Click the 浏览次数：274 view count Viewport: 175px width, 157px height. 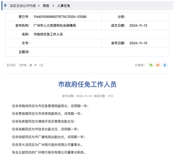point(103,96)
